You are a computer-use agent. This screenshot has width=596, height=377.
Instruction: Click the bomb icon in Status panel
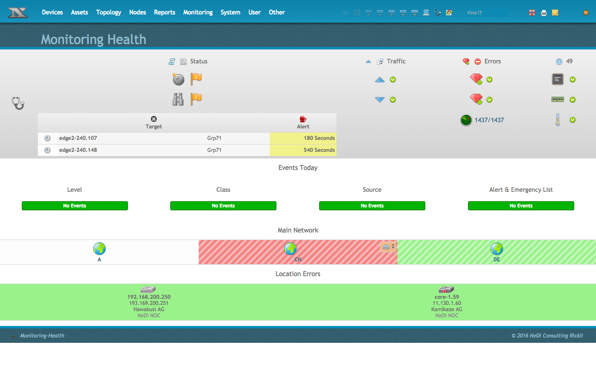click(178, 79)
